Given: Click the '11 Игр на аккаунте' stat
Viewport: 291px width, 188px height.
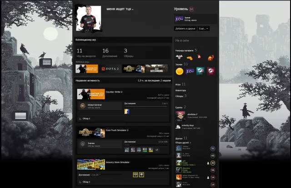Looking at the screenshot, I should [86, 53].
